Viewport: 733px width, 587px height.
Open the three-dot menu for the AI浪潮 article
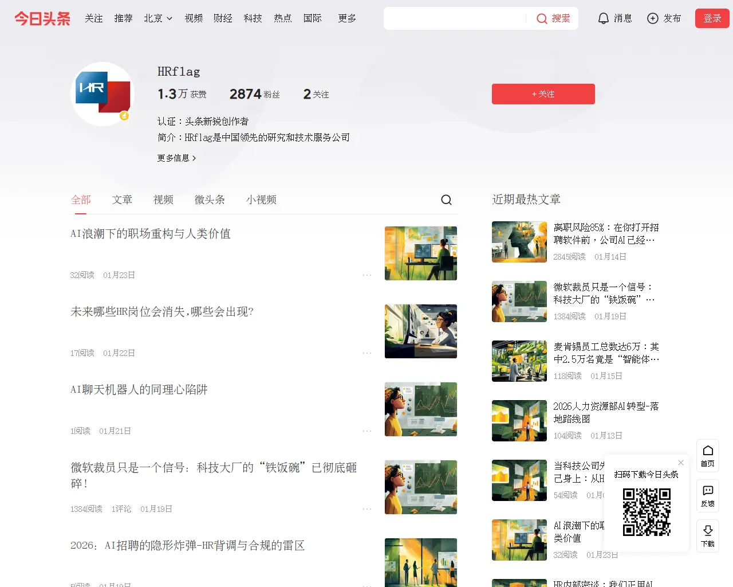point(367,275)
